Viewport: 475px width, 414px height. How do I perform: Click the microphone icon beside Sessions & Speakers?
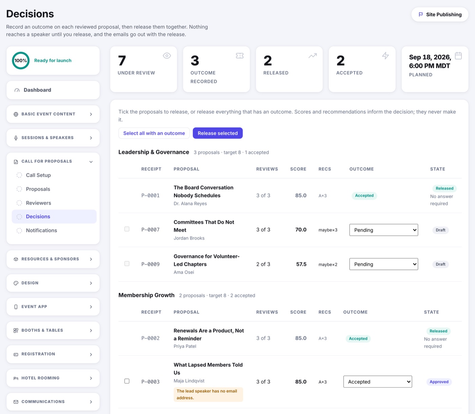tap(16, 138)
